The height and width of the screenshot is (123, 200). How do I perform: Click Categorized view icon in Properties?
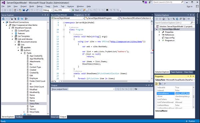click(157, 84)
